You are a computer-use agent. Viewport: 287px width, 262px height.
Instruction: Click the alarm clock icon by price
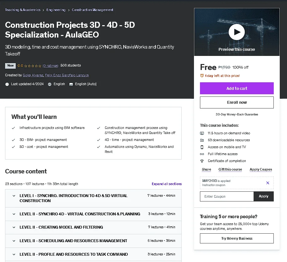[202, 76]
